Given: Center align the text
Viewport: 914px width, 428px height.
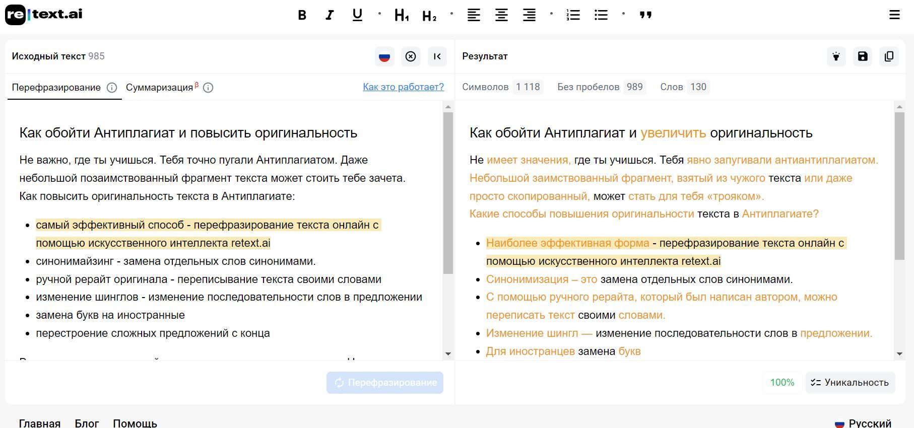Looking at the screenshot, I should [501, 15].
